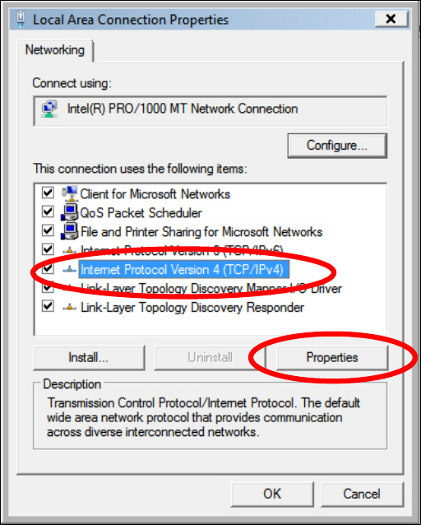Uncheck Client for Microsoft Networks checkbox
The width and height of the screenshot is (421, 525).
point(48,193)
